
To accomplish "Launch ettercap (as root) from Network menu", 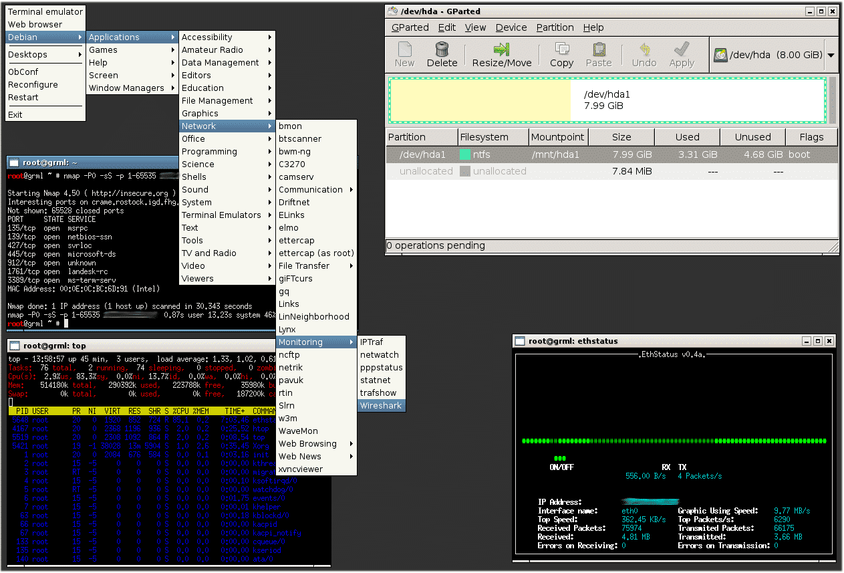I will tap(317, 253).
